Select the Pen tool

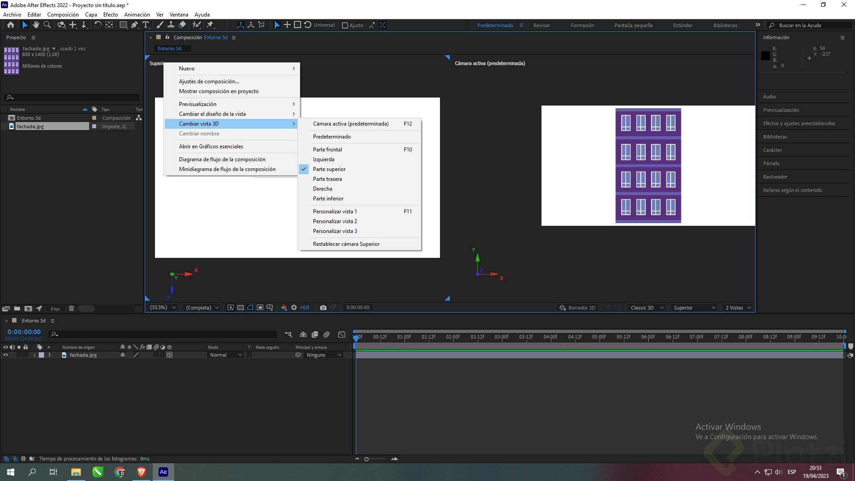[x=134, y=25]
